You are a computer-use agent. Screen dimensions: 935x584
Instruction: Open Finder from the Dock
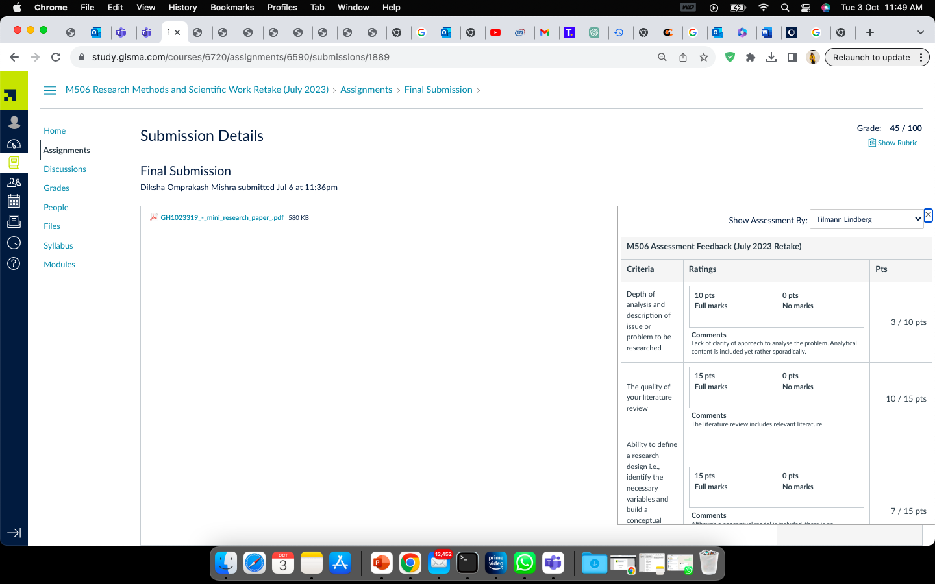pos(226,563)
